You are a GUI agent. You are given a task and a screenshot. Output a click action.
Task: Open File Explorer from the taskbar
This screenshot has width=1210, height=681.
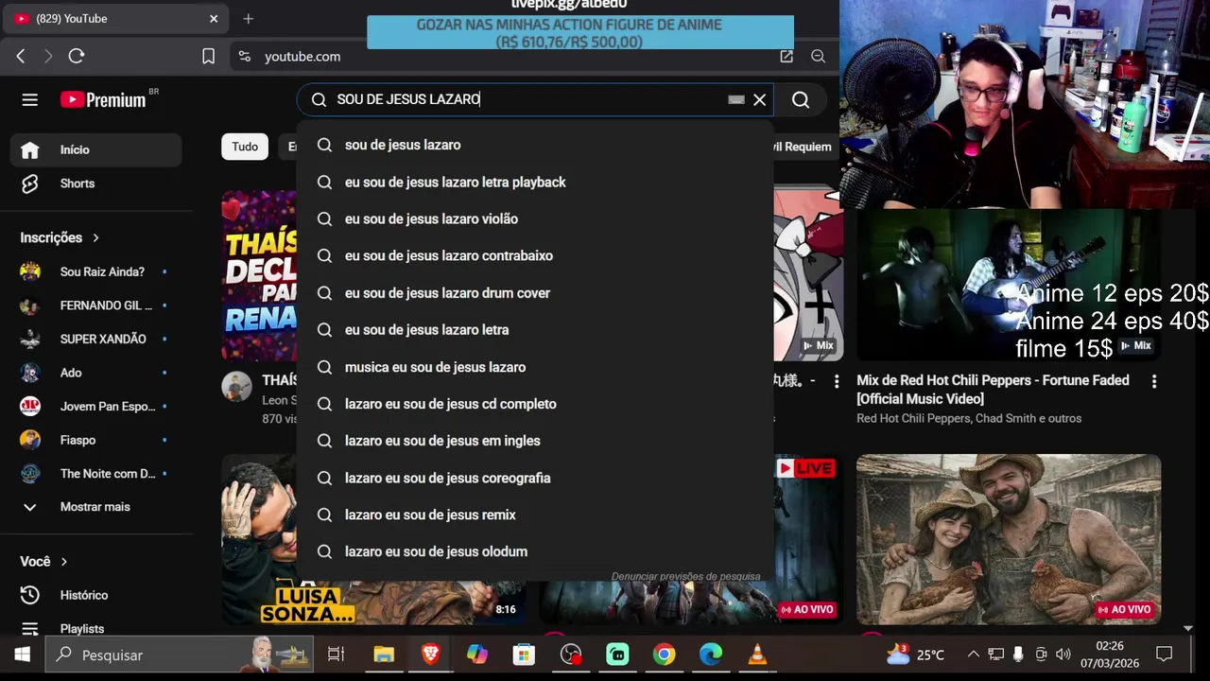coord(384,655)
